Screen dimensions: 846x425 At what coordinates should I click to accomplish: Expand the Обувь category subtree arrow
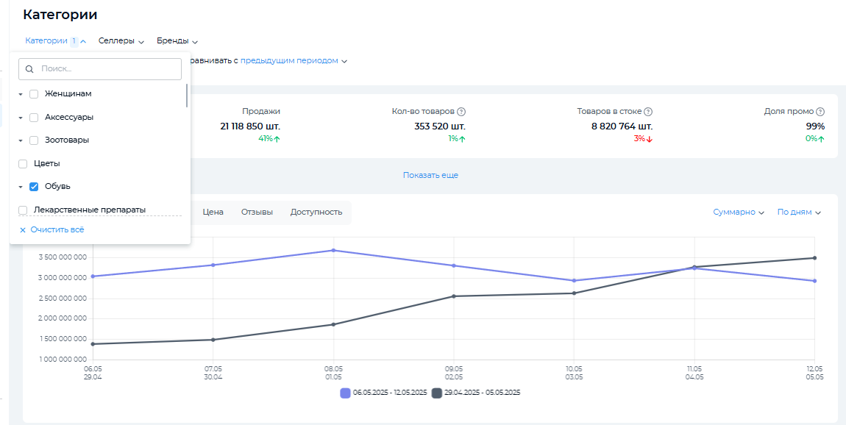pyautogui.click(x=21, y=187)
